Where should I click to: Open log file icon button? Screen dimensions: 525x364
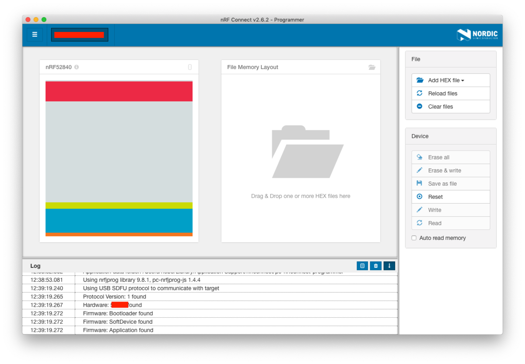click(362, 266)
